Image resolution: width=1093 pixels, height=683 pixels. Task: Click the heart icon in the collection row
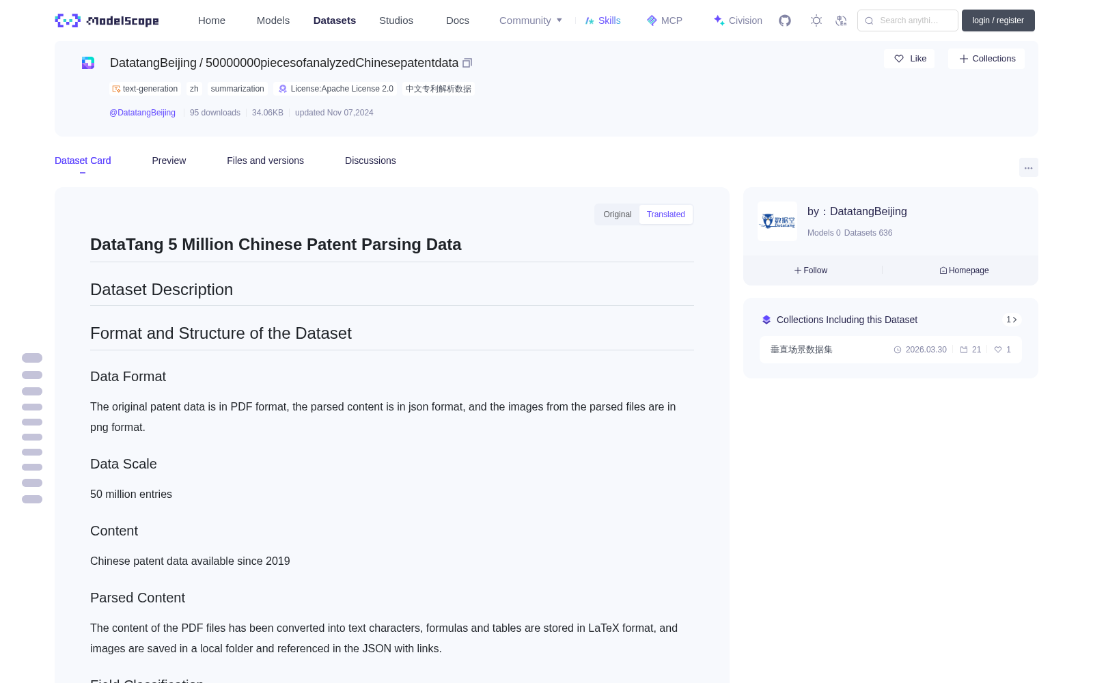click(998, 350)
